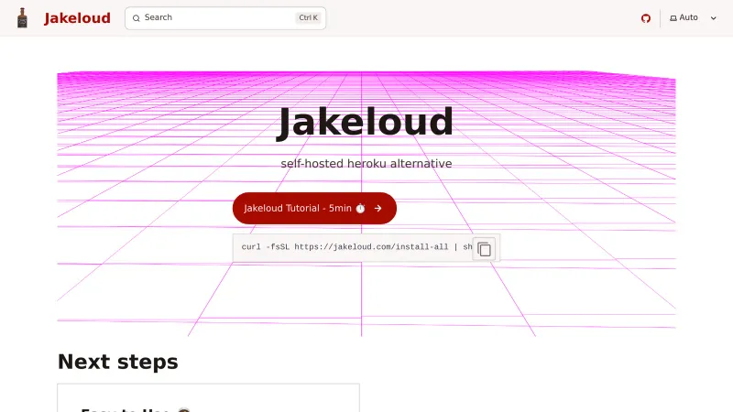The width and height of the screenshot is (733, 412).
Task: Expand theme options using the chevron arrow
Action: 714,18
